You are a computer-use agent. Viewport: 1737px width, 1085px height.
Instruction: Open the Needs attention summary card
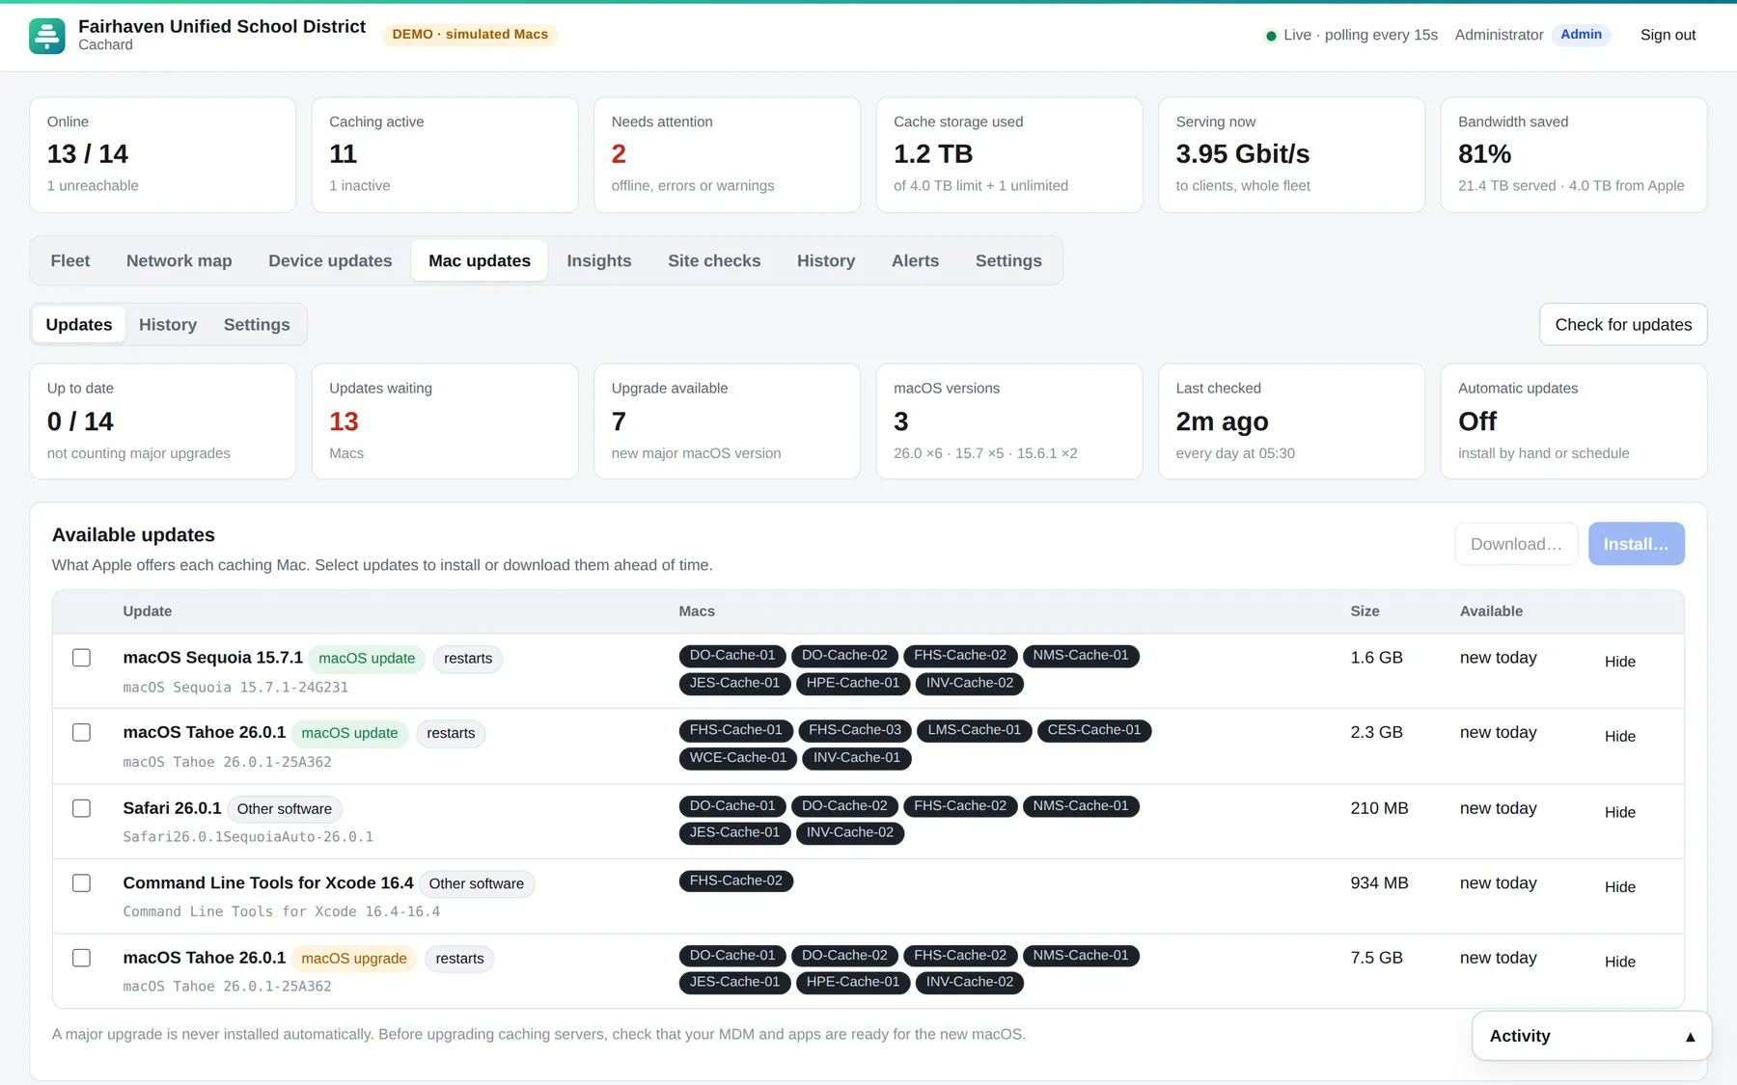click(x=727, y=154)
